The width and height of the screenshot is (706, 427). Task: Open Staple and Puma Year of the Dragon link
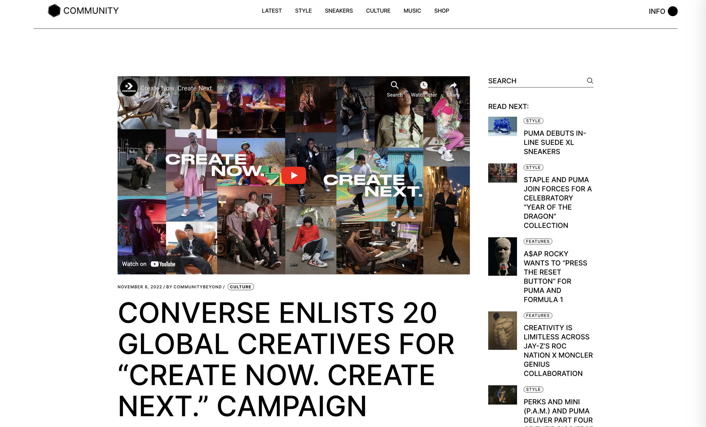click(557, 202)
